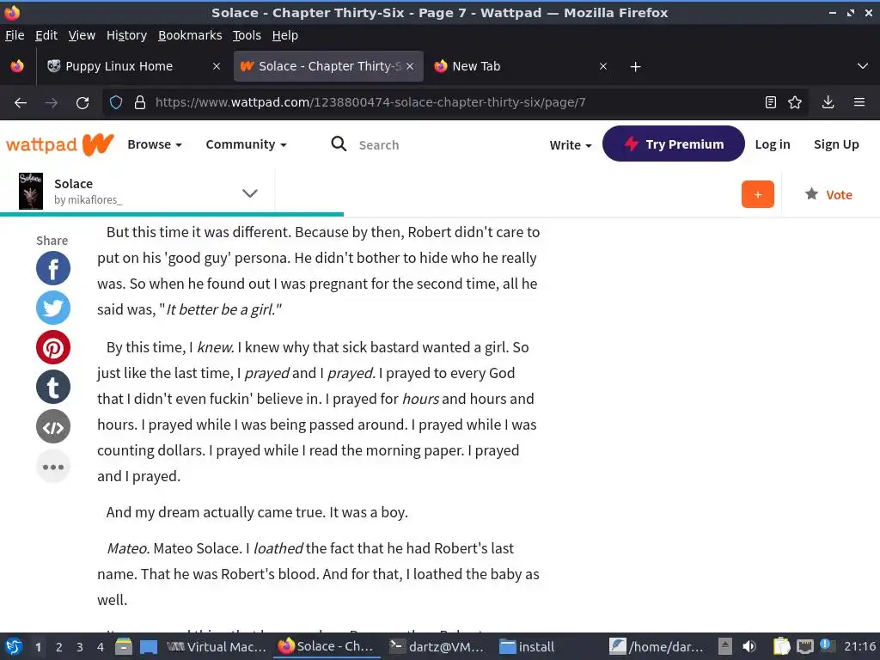Image resolution: width=880 pixels, height=660 pixels.
Task: Open author mikaflores_ Solace title
Action: click(x=74, y=184)
